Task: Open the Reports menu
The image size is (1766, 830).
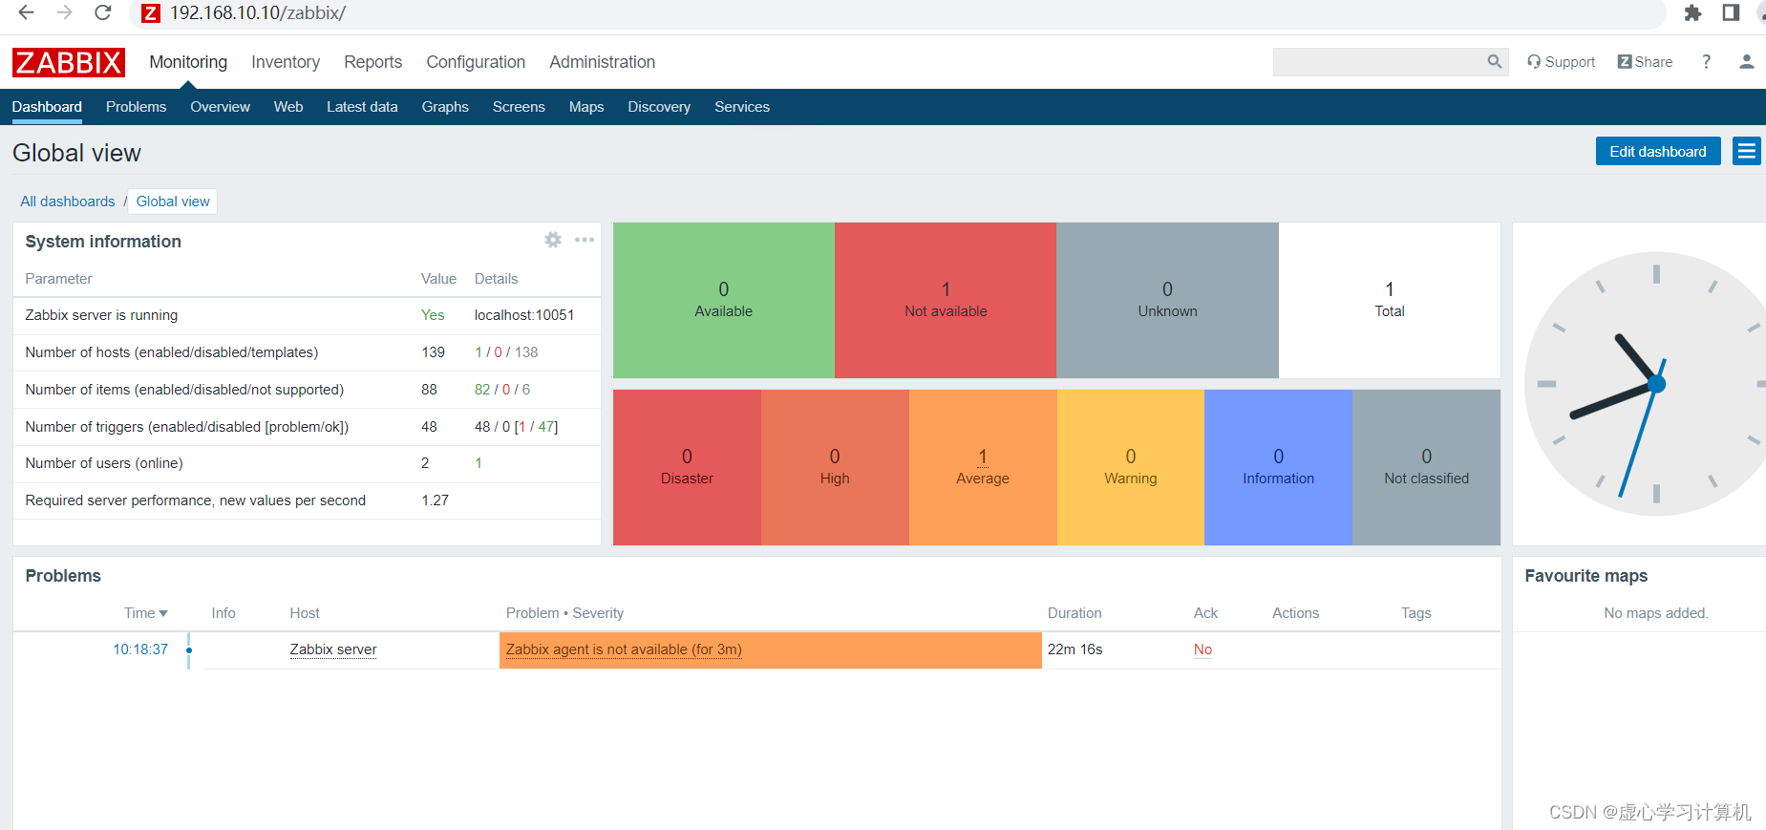Action: click(x=372, y=62)
